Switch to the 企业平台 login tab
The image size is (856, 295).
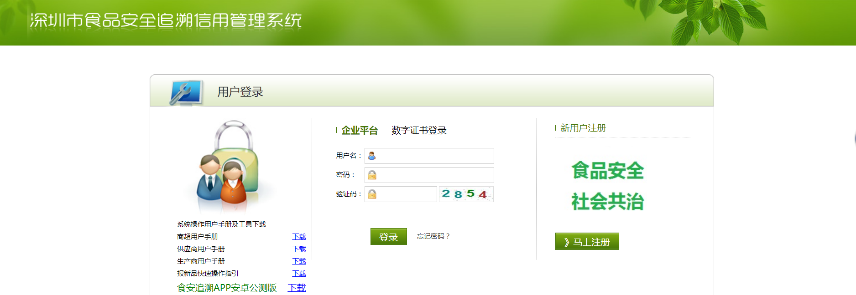pyautogui.click(x=359, y=131)
